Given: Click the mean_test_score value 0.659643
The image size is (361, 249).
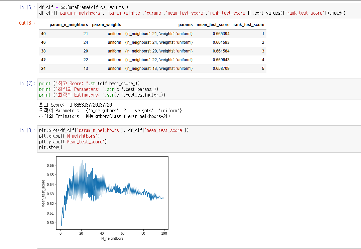Looking at the screenshot, I should tap(221, 60).
